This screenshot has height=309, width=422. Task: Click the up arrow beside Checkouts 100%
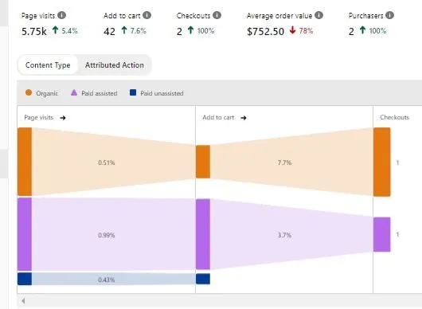click(190, 30)
